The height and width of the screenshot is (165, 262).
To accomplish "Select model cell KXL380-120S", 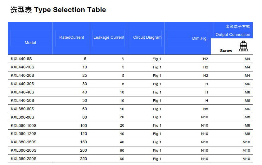I will pos(24,134).
